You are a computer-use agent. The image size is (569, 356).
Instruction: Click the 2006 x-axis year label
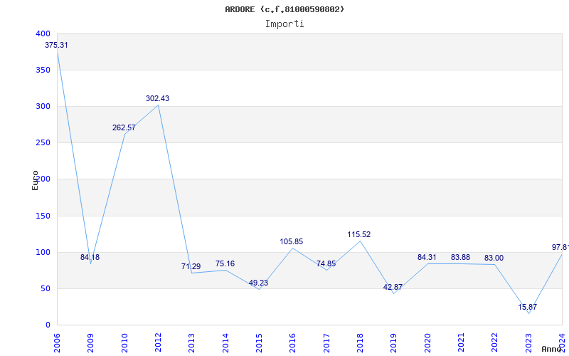point(57,343)
